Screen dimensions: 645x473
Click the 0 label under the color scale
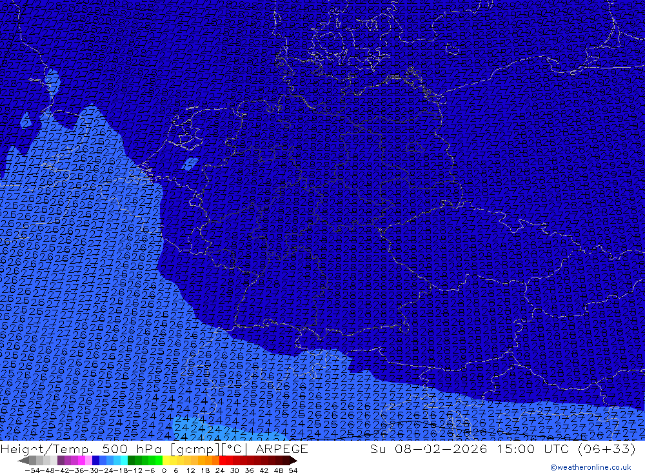[164, 470]
